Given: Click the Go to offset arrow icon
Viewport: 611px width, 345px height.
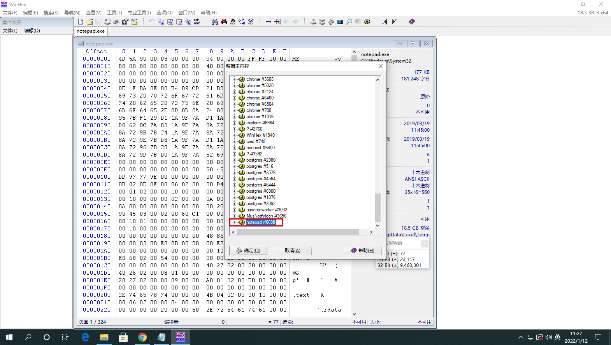Looking at the screenshot, I should click(x=269, y=22).
